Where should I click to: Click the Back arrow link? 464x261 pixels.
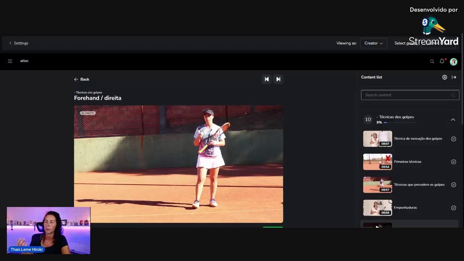click(x=82, y=79)
